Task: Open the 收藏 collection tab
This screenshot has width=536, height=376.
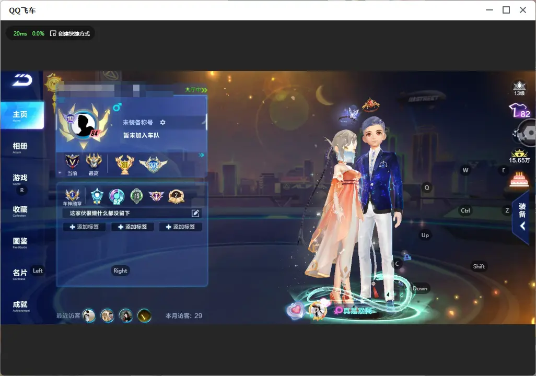Action: pos(20,210)
